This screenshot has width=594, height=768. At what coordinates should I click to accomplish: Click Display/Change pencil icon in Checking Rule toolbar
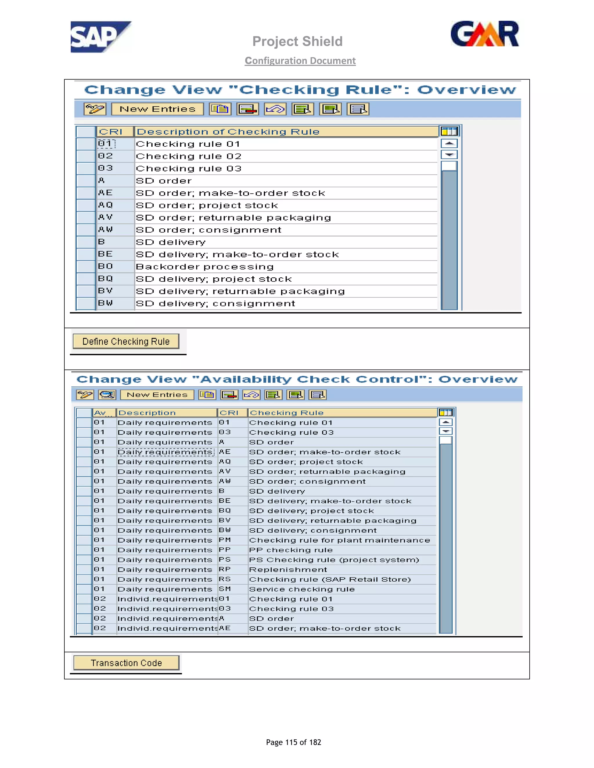[x=95, y=109]
